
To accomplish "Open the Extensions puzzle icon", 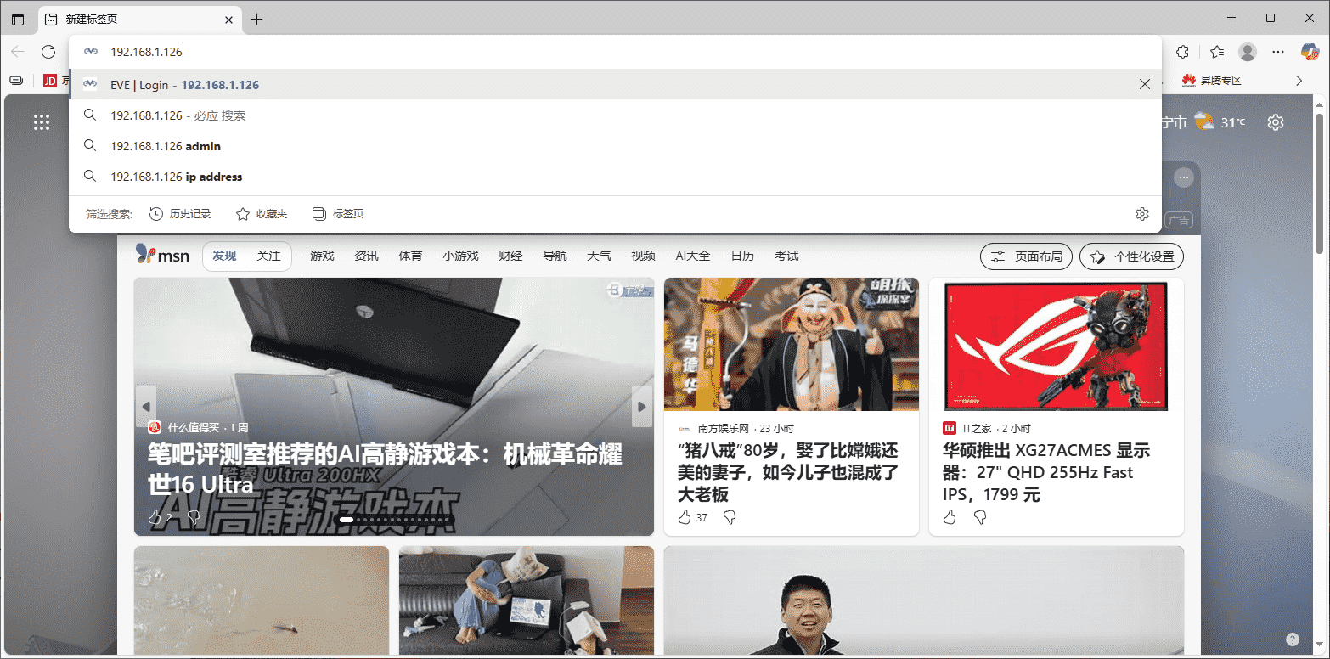I will pos(1182,52).
